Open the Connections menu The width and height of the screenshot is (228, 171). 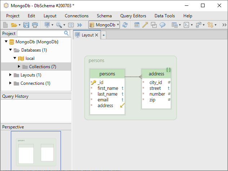click(x=77, y=16)
